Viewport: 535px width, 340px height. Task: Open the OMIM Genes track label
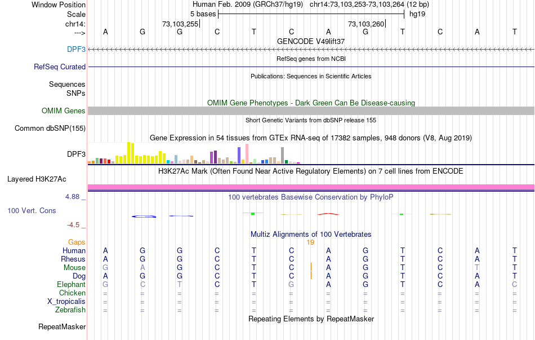click(63, 111)
